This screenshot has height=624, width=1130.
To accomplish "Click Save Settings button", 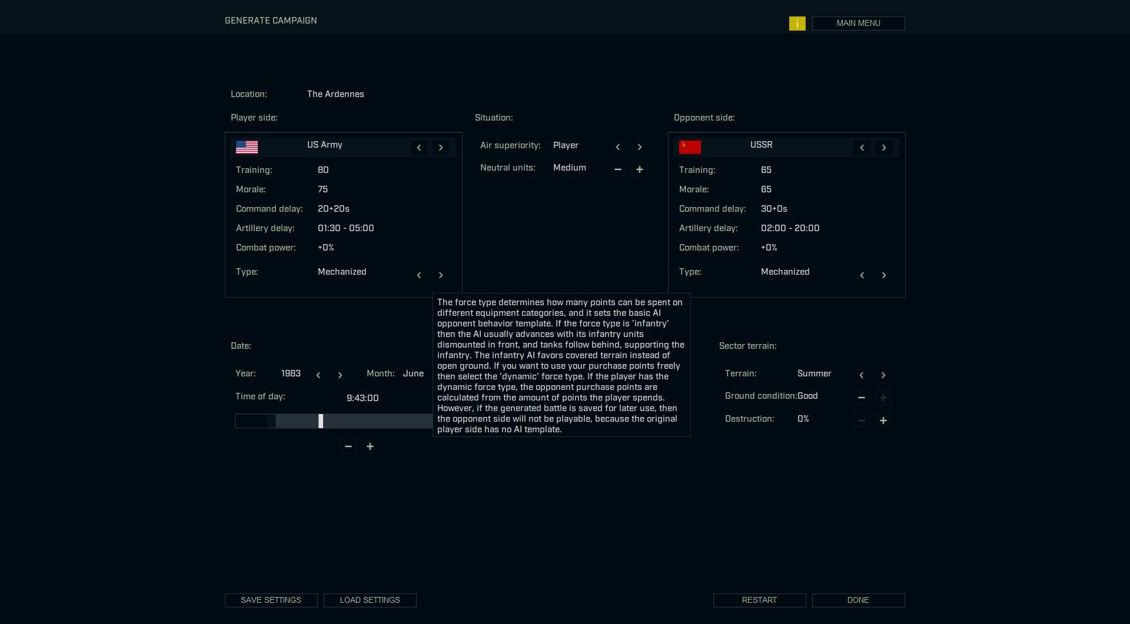I will [x=271, y=600].
